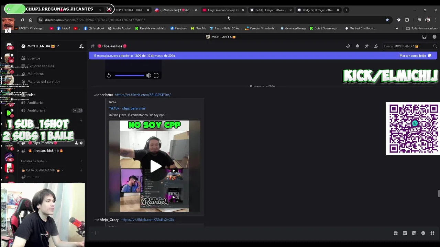Screen dimensions: 440x247
Task: Go to Chrome home page icon
Action: click(x=31, y=20)
